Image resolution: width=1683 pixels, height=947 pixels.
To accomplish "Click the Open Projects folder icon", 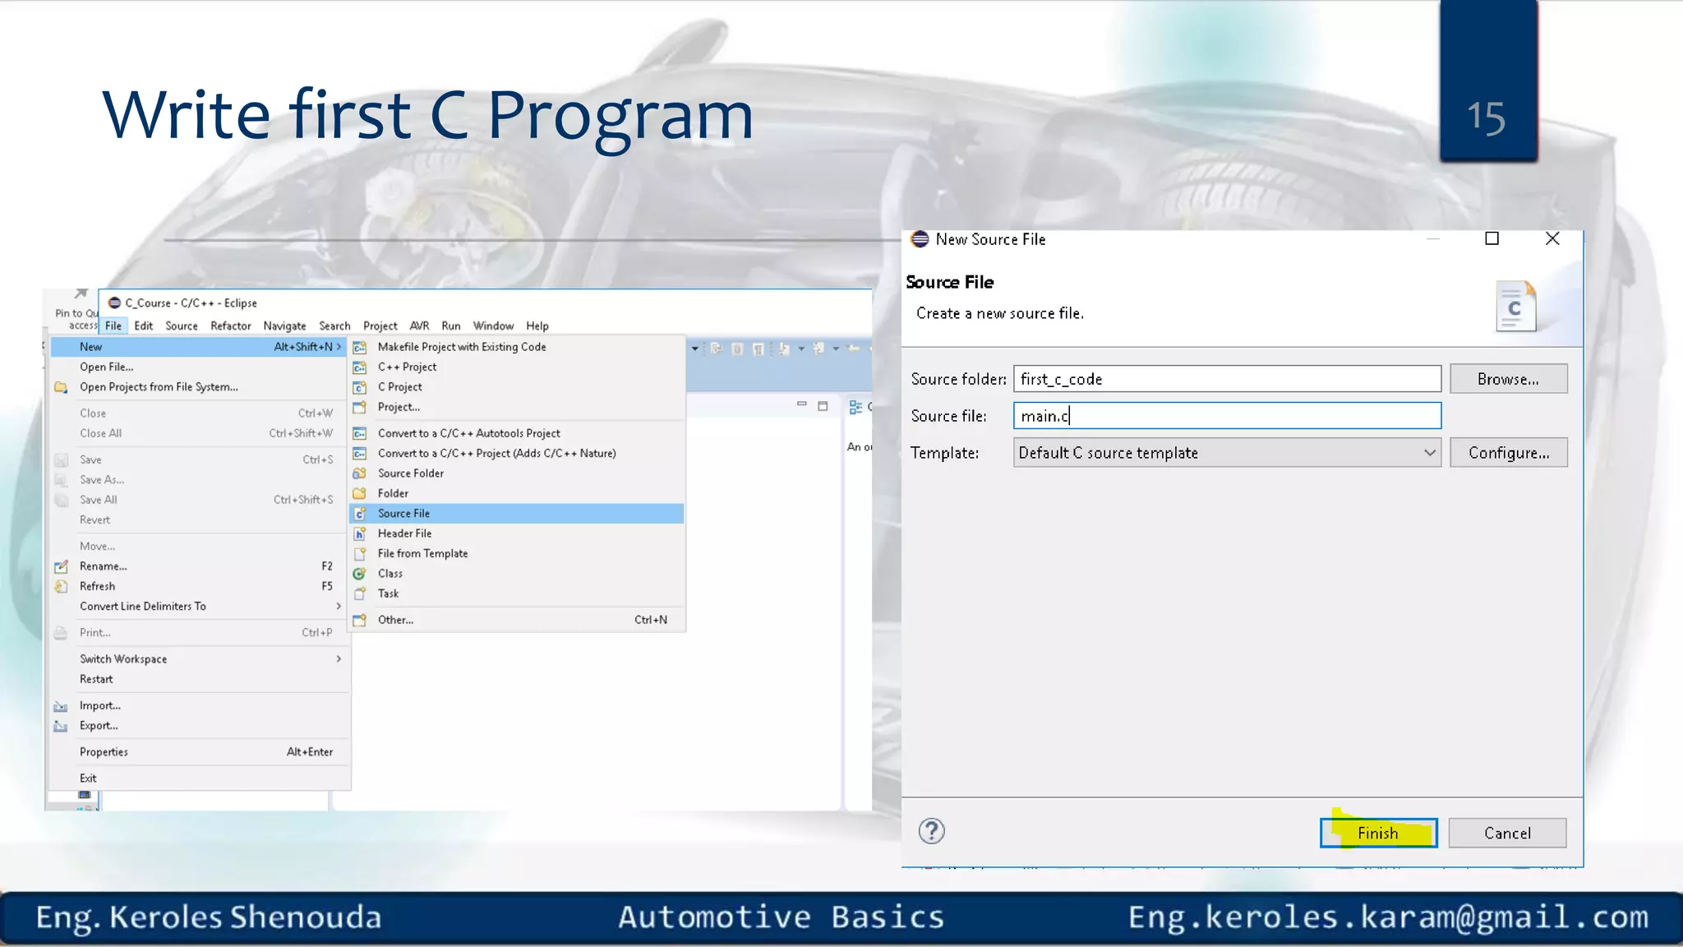I will pyautogui.click(x=61, y=387).
